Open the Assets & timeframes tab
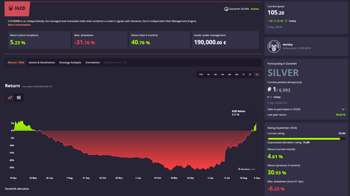The height and width of the screenshot is (196, 350). pyautogui.click(x=42, y=62)
